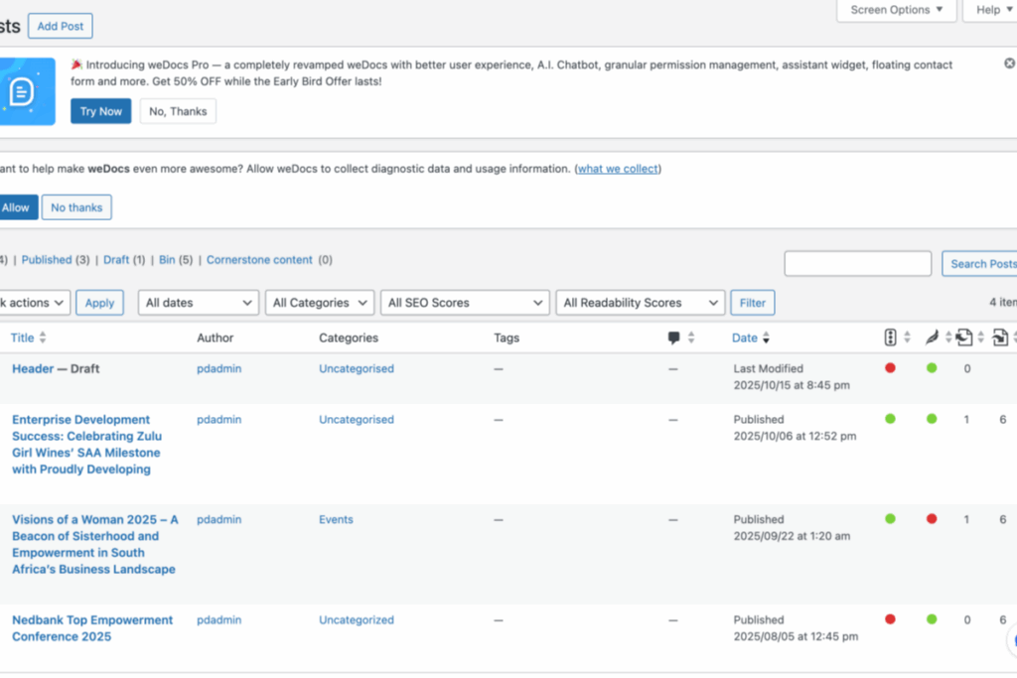The image size is (1017, 678).
Task: Decline weDocs data collection with No thanks
Action: pyautogui.click(x=76, y=207)
